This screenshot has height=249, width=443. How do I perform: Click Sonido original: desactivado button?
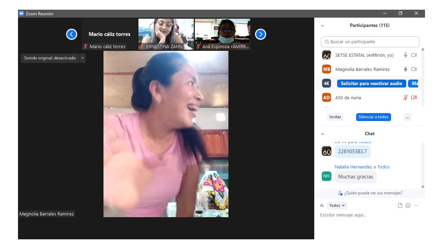(x=50, y=58)
